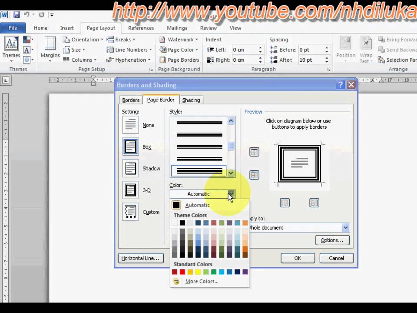Click the Save icon in quick access toolbar

17,15
